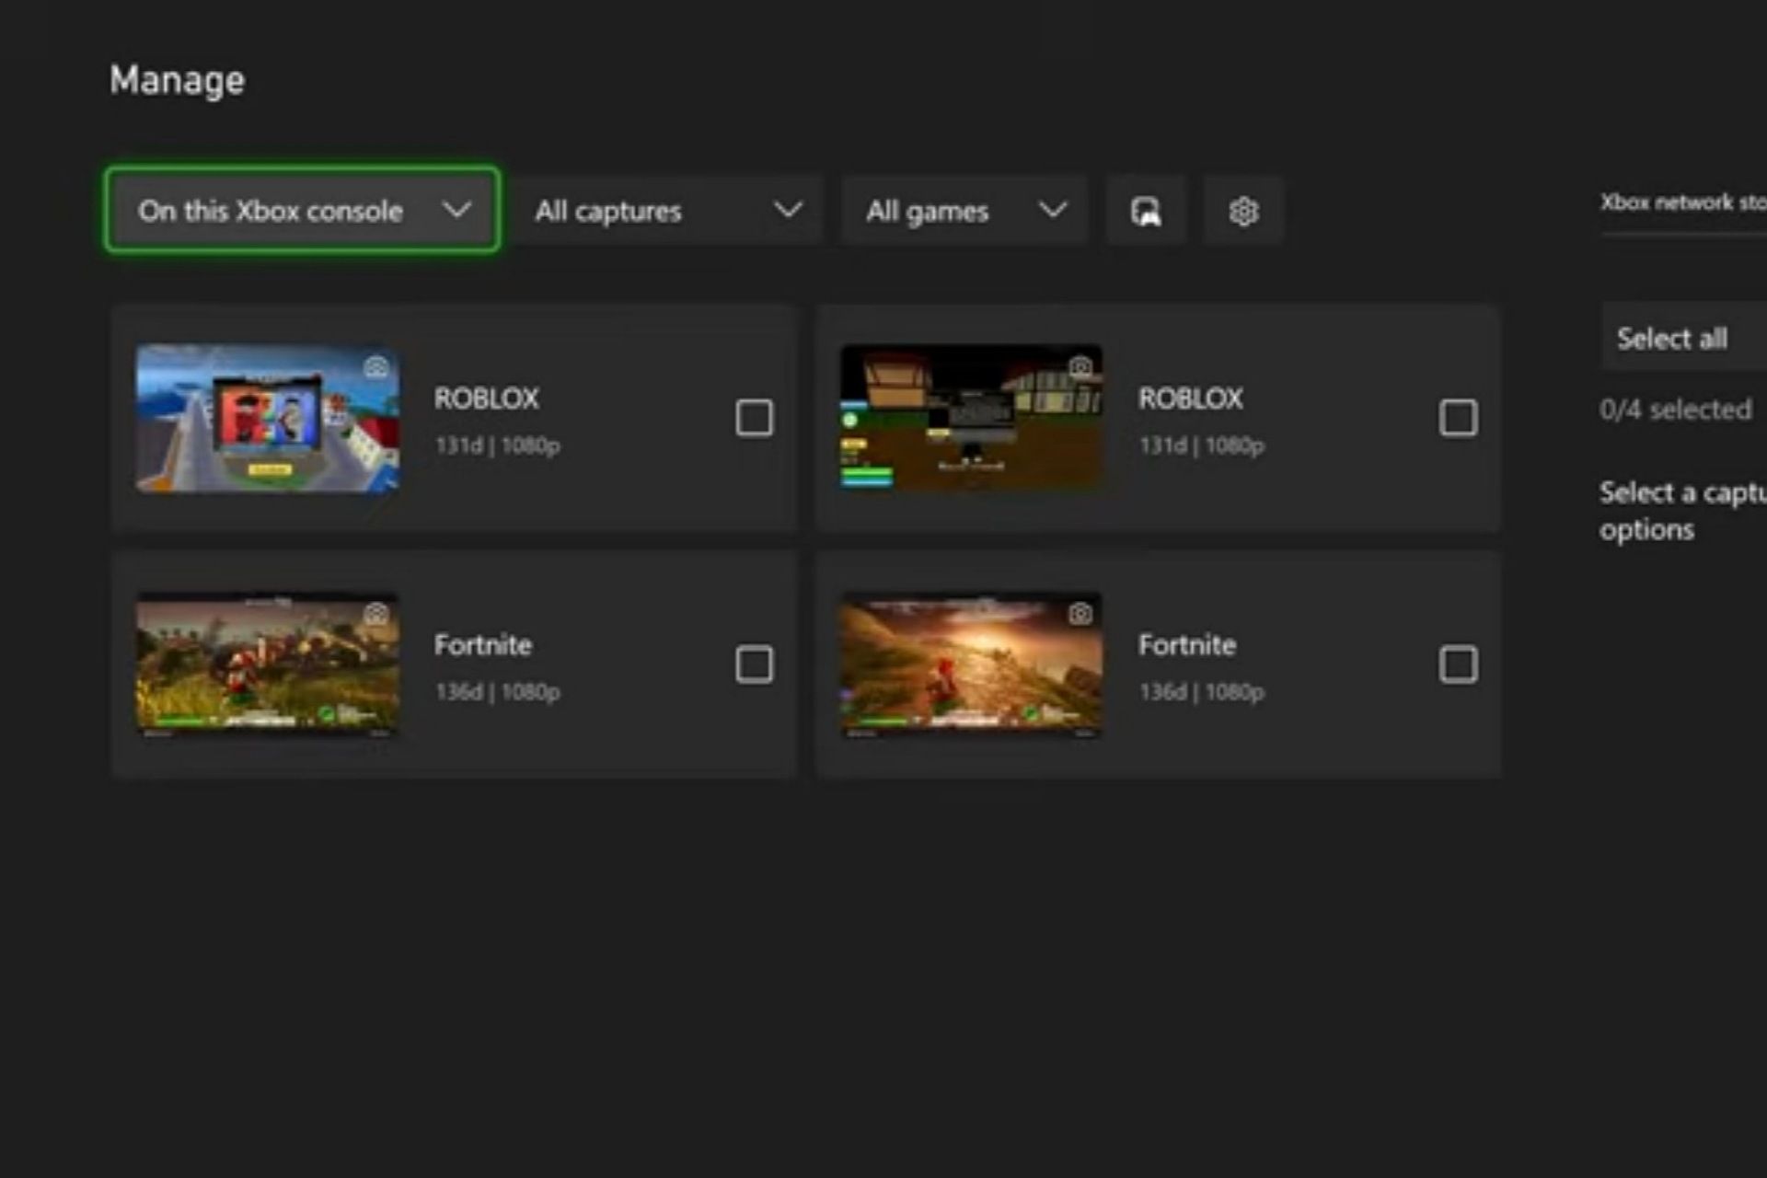Open capture settings via gear icon
Screen dimensions: 1767x1178
[x=1243, y=212]
